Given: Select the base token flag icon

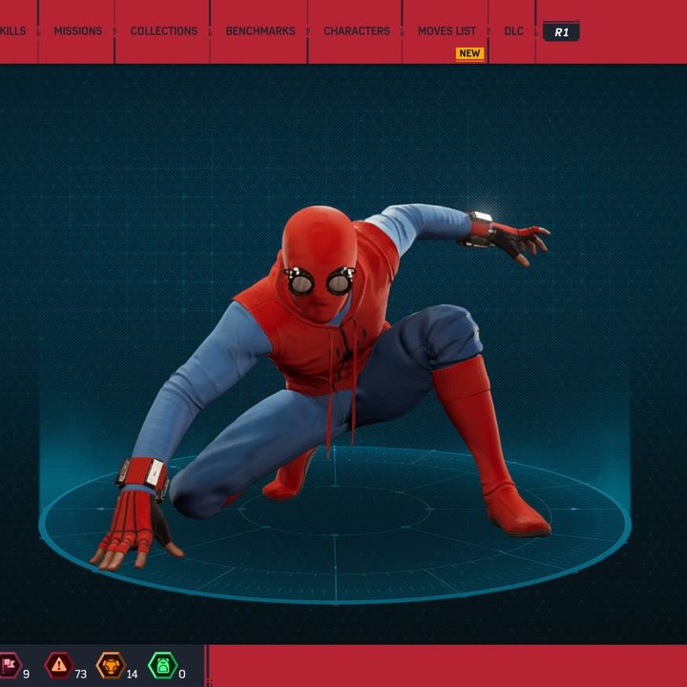Looking at the screenshot, I should coord(10,665).
